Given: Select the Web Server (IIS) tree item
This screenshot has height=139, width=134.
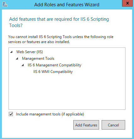Looking at the screenshot, I should (x=30, y=52).
